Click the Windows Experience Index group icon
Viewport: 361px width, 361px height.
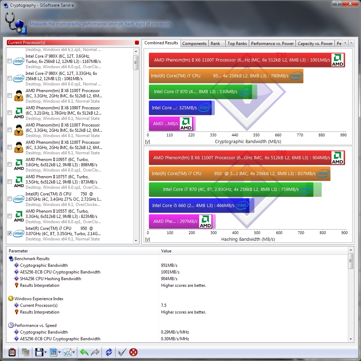[11, 298]
